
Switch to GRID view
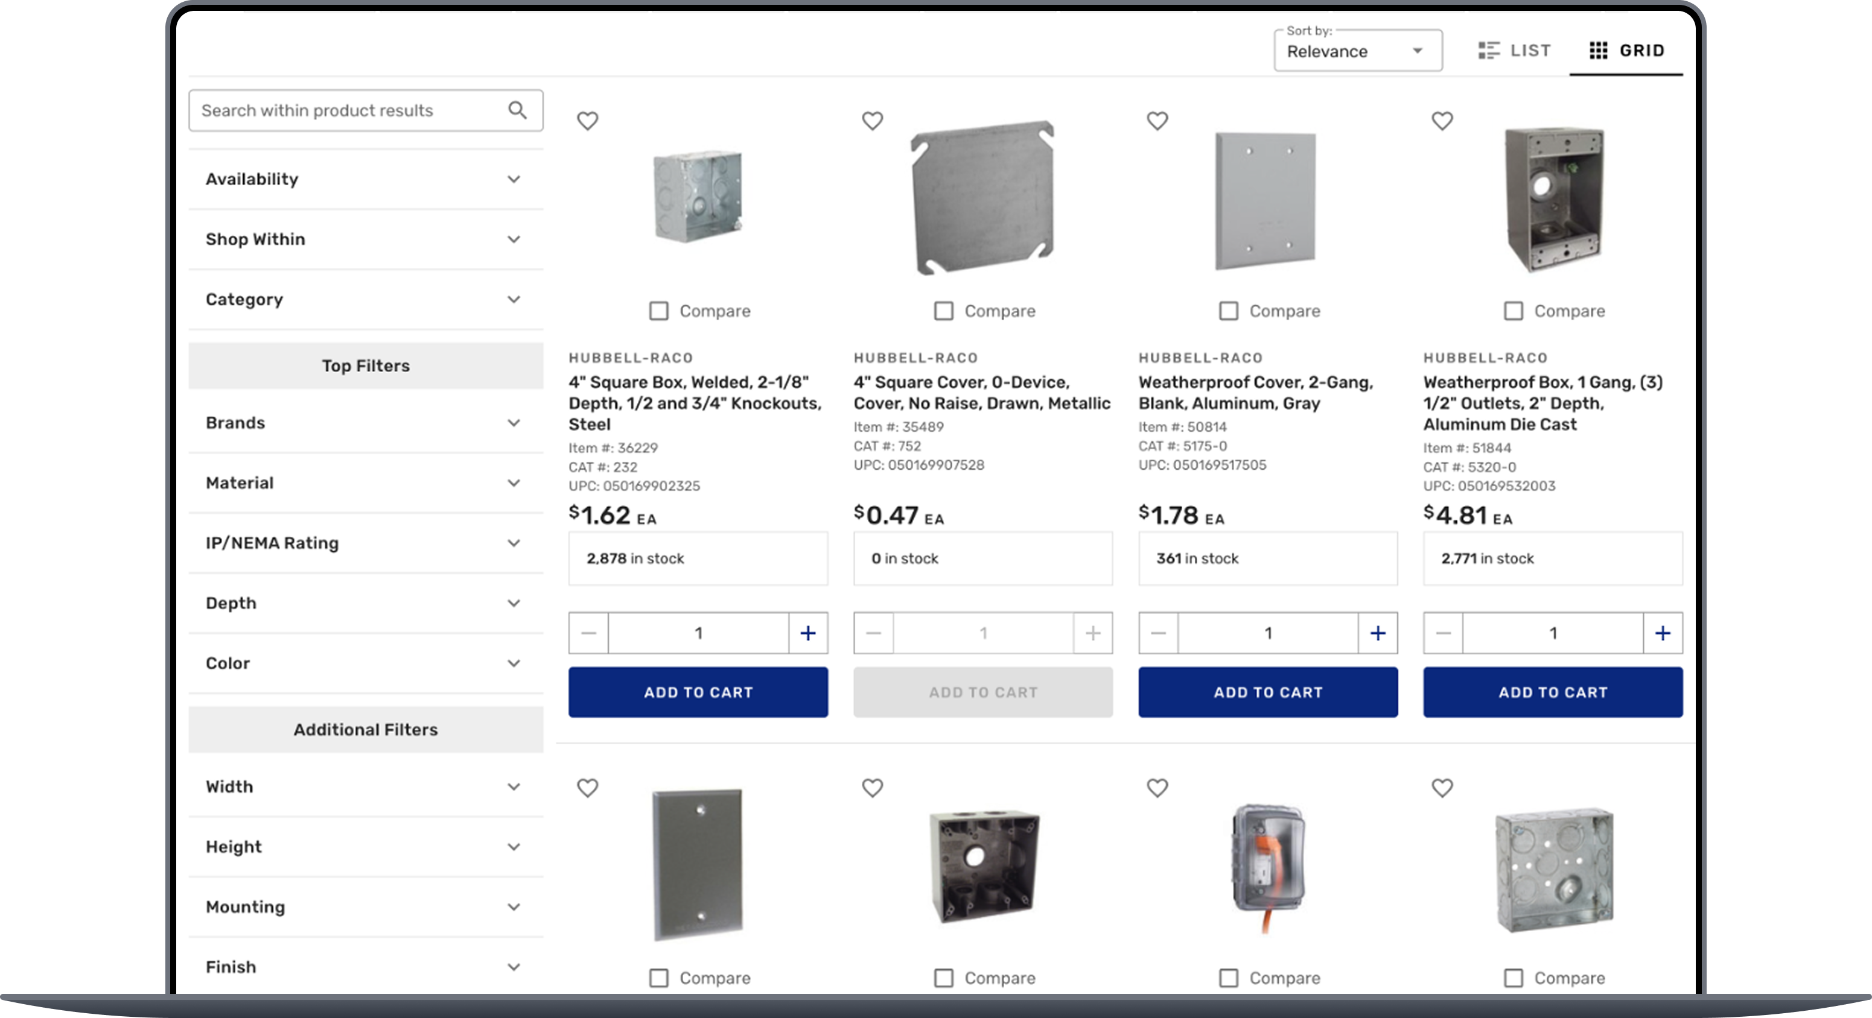point(1626,50)
